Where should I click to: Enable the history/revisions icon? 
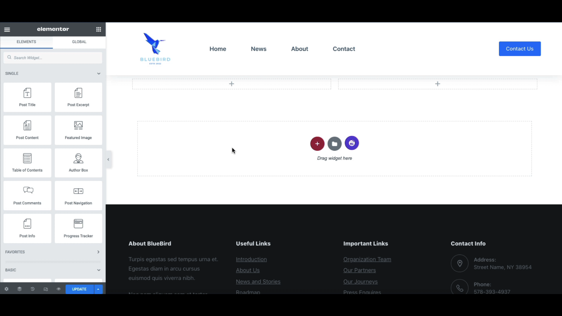coord(32,289)
